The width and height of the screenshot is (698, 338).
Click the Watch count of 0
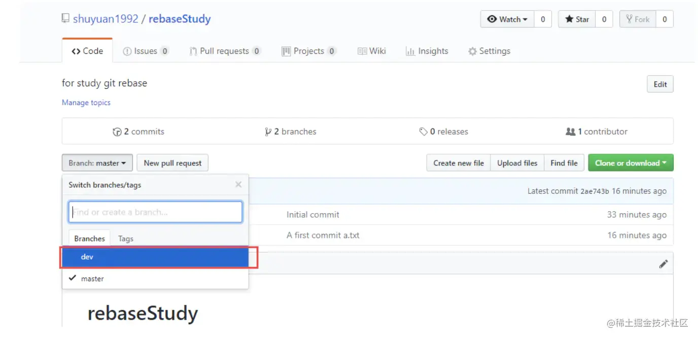(543, 19)
